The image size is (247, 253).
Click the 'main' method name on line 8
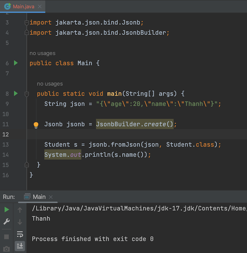pyautogui.click(x=114, y=94)
